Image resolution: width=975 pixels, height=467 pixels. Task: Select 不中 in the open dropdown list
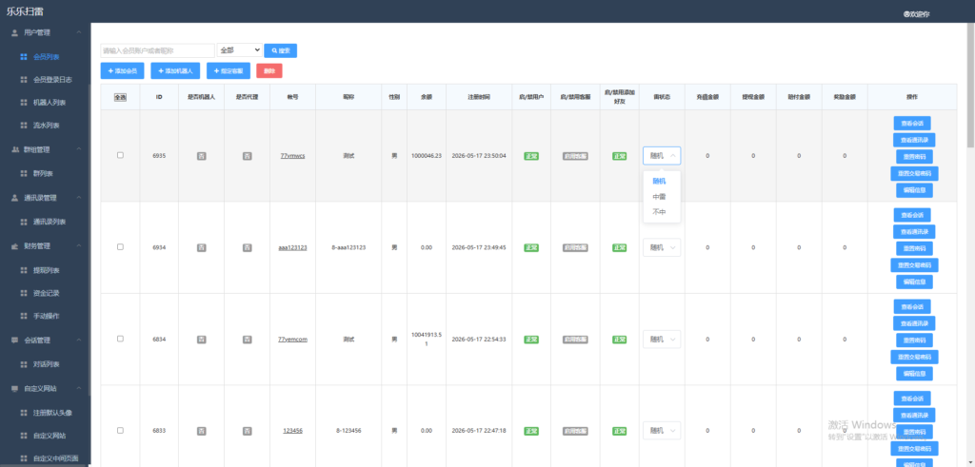pos(662,212)
